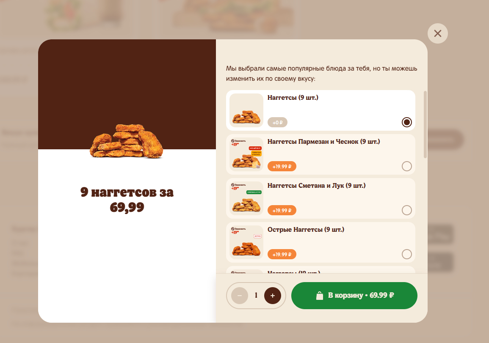Click the Наггетсы (9 шт.) thumbnail image
This screenshot has width=489, height=343.
[x=246, y=110]
